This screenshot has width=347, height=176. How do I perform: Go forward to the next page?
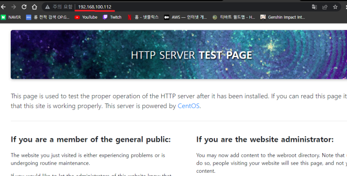(14, 7)
